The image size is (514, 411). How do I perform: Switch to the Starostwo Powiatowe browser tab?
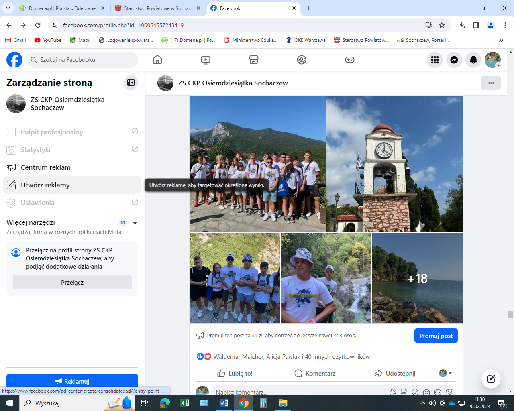pyautogui.click(x=157, y=8)
